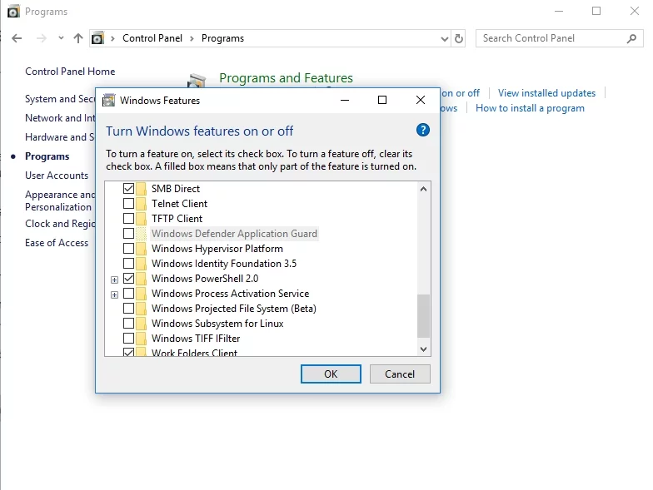This screenshot has width=653, height=490.
Task: Open User Accounts category
Action: click(57, 176)
